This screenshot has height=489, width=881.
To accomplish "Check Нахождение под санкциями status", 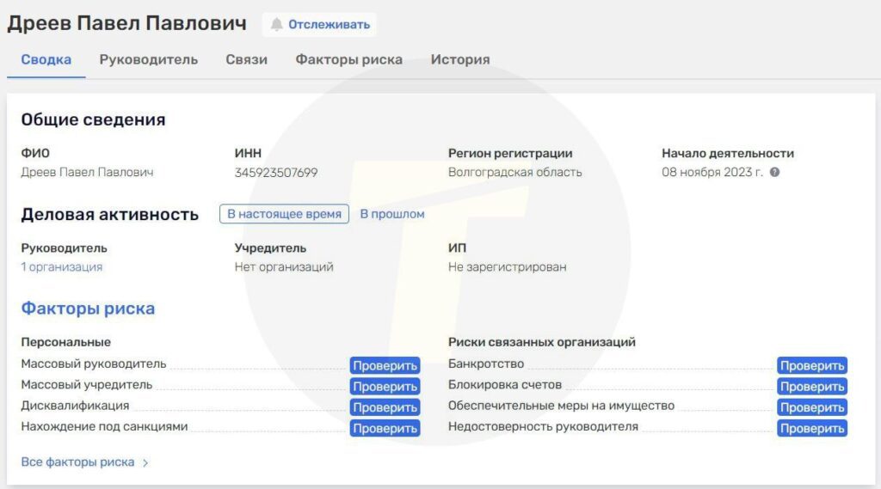I will pyautogui.click(x=385, y=428).
